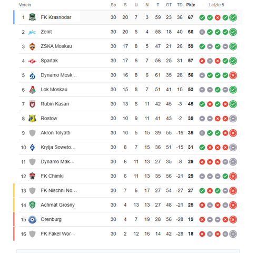
Task: Select the Krylja Sowetow table row
Action: (128, 147)
